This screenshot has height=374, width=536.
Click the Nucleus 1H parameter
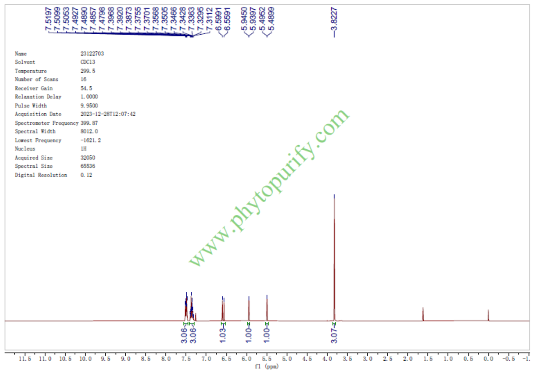83,149
